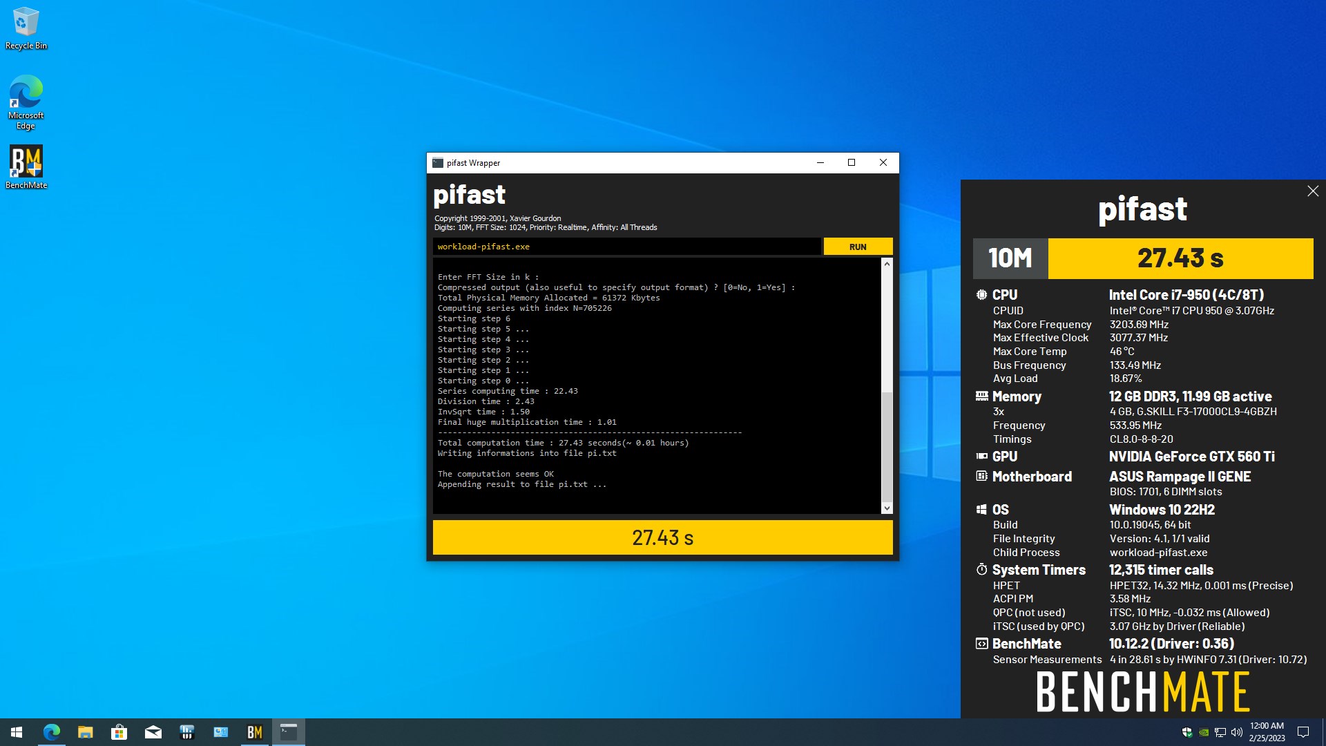This screenshot has height=746, width=1326.
Task: Click the 27.43 s score in BenchMate panel
Action: coord(1180,258)
